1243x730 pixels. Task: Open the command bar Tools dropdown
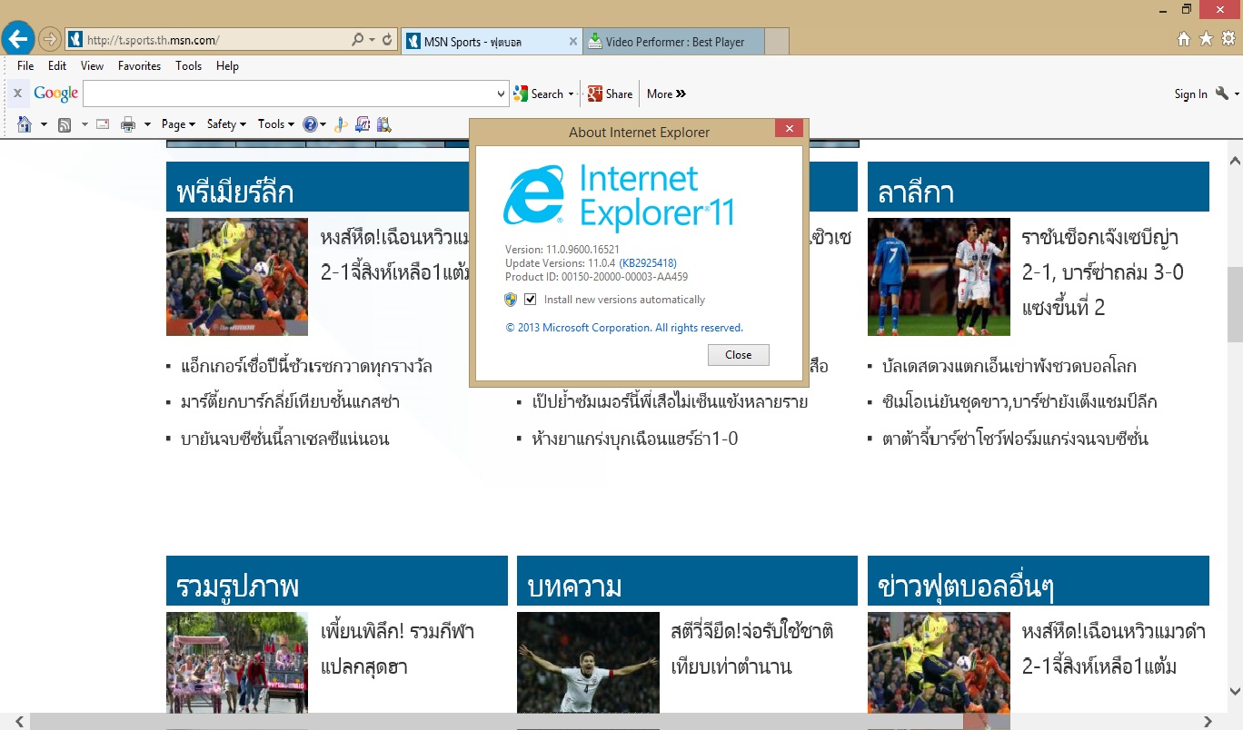click(275, 124)
